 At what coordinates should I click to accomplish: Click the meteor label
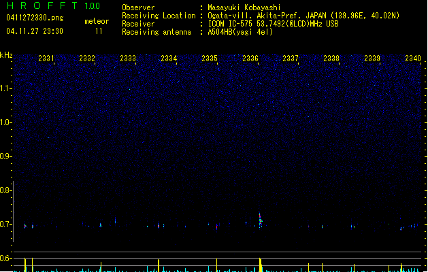coord(97,21)
